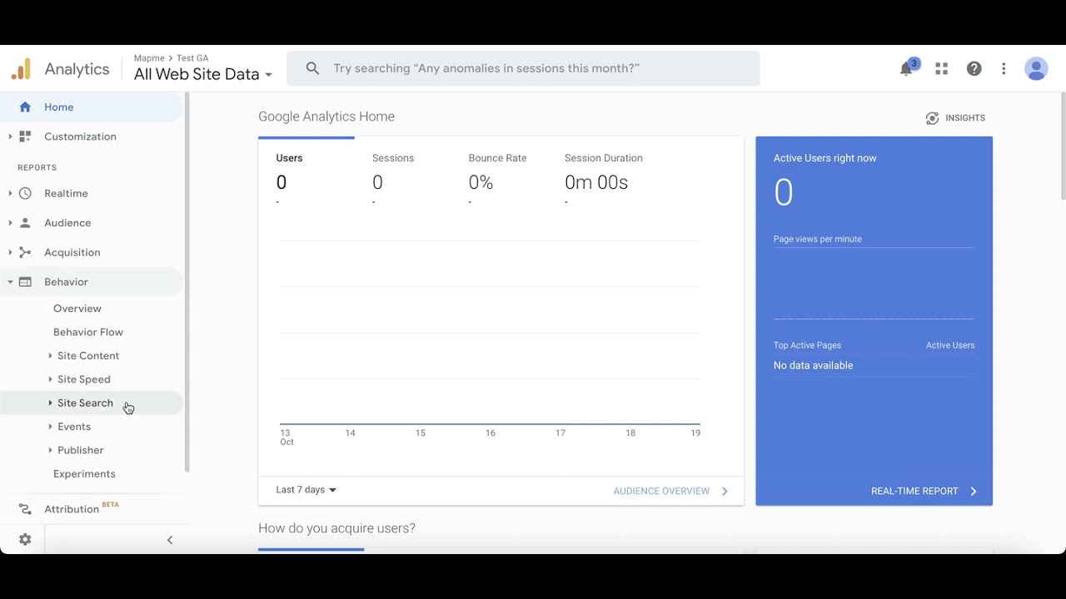
Task: Click the Customization dashboard icon
Action: click(x=25, y=136)
